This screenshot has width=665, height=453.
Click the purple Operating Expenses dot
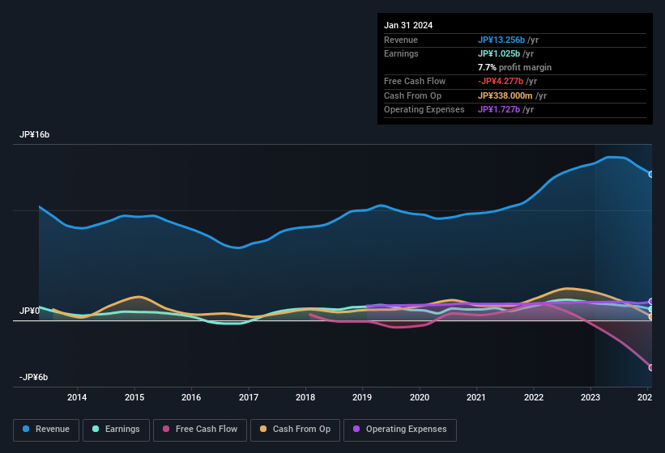[x=357, y=429]
